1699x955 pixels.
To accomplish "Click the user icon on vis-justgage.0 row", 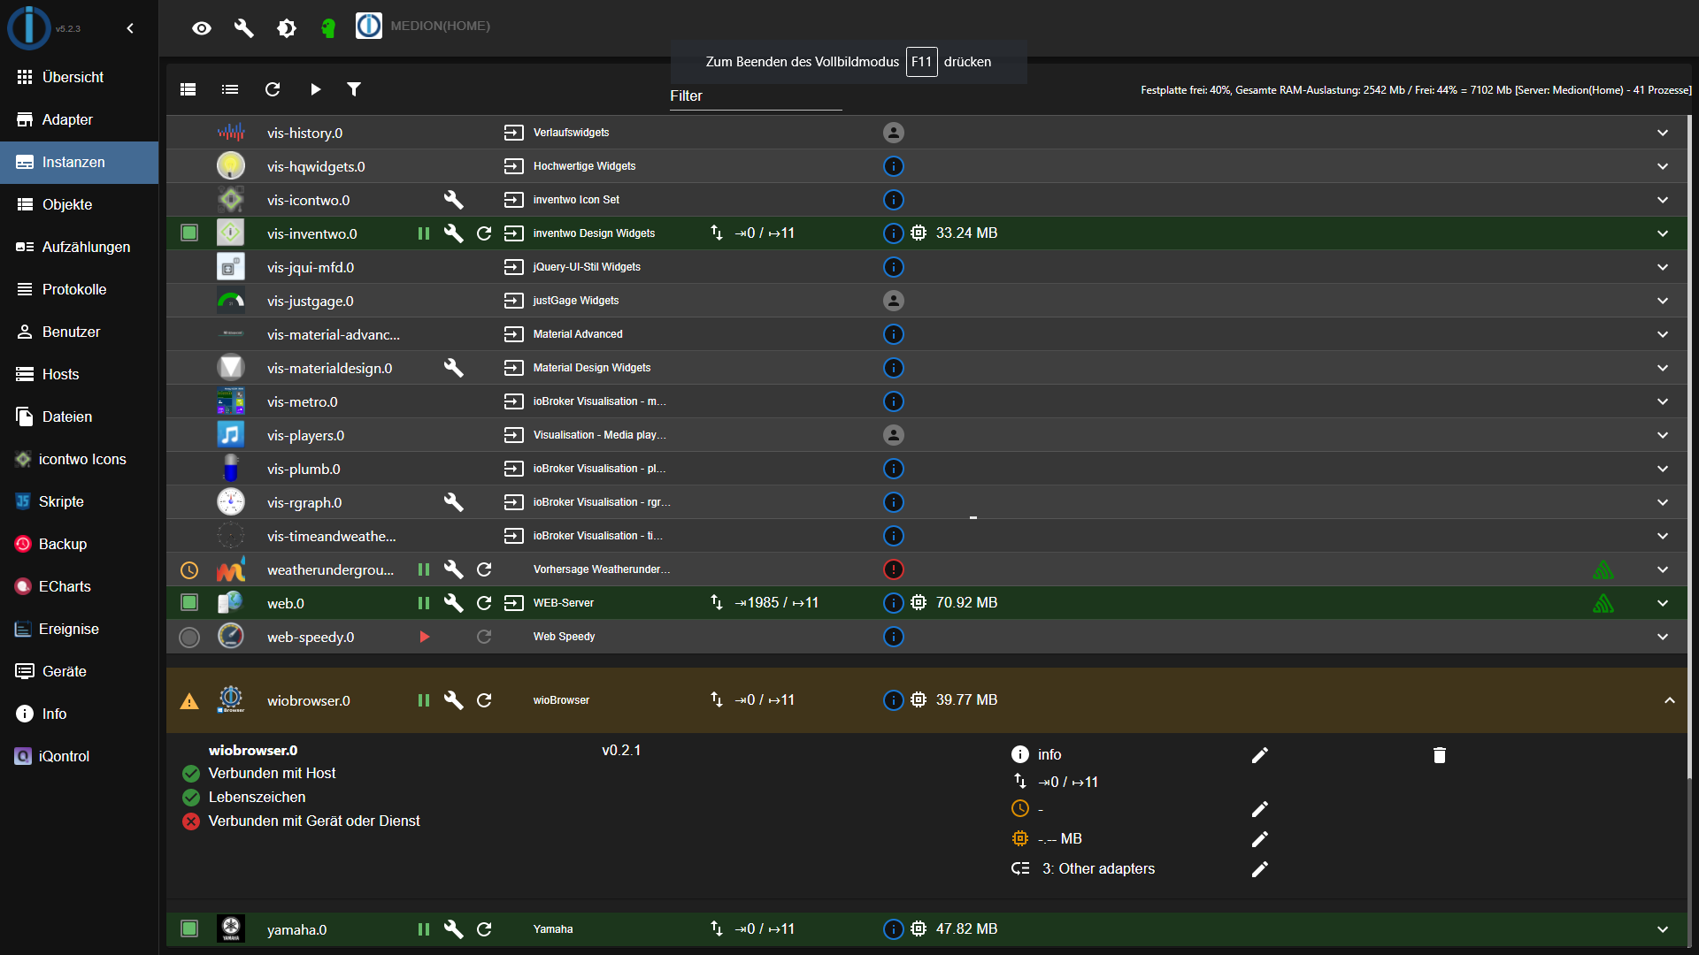I will point(894,301).
